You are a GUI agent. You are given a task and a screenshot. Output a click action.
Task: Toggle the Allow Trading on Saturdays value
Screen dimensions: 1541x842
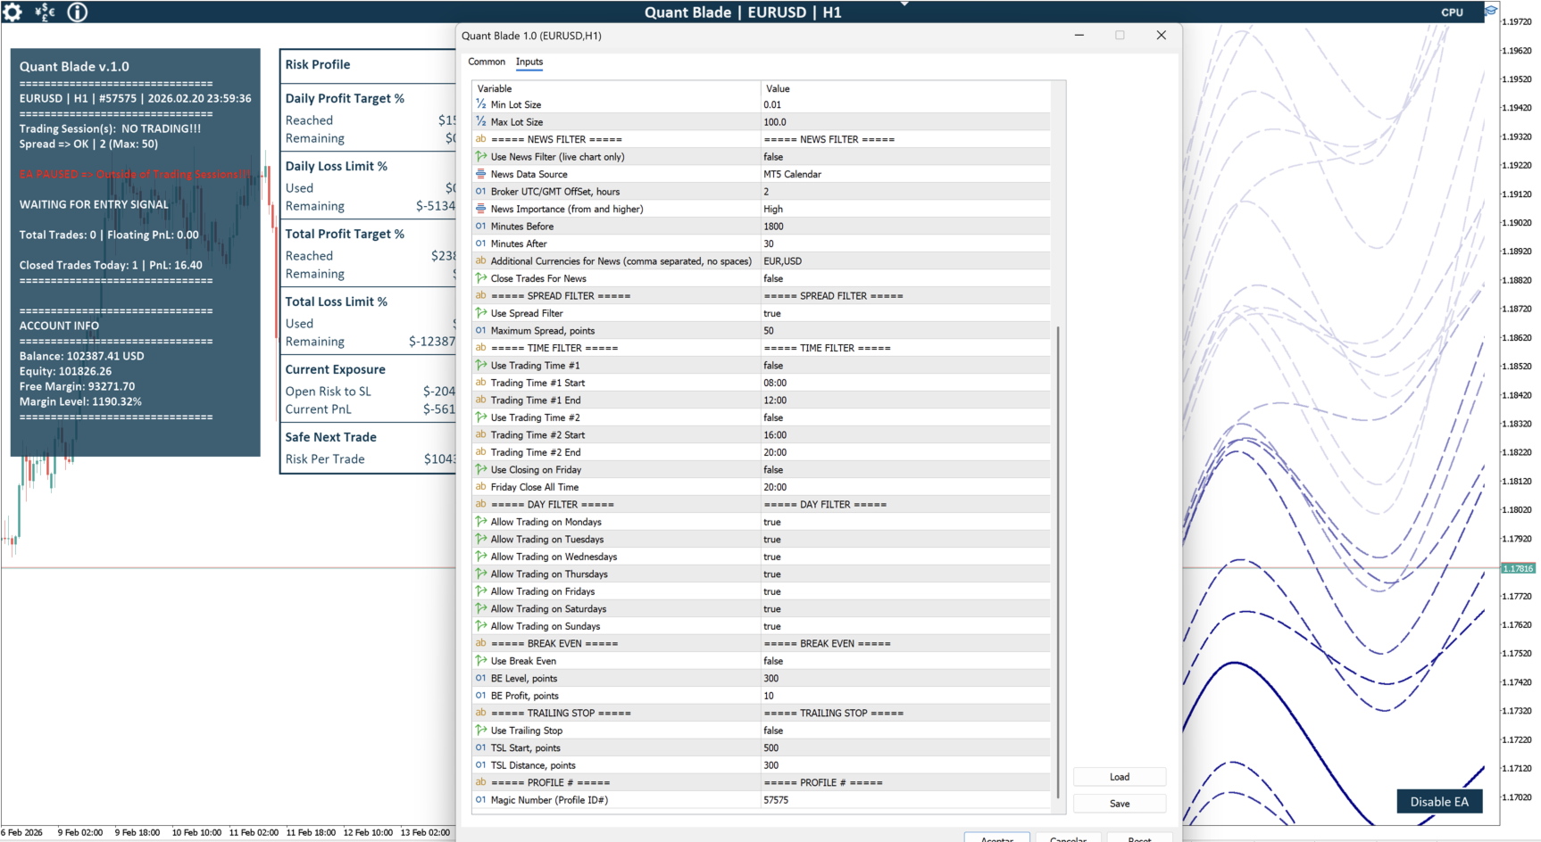click(x=905, y=609)
